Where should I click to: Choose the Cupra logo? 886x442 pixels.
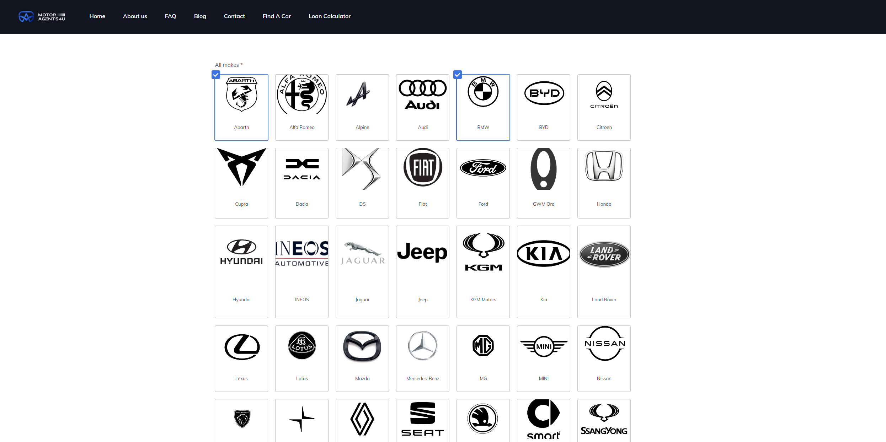point(241,167)
